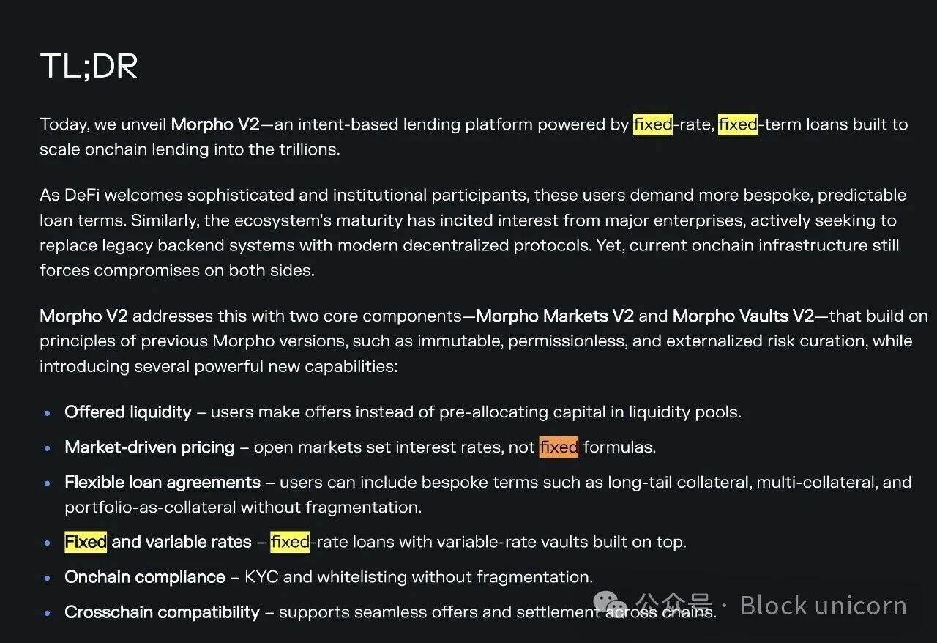The height and width of the screenshot is (643, 937).
Task: Click the bullet dot before Onchain compliance
Action: (x=48, y=578)
